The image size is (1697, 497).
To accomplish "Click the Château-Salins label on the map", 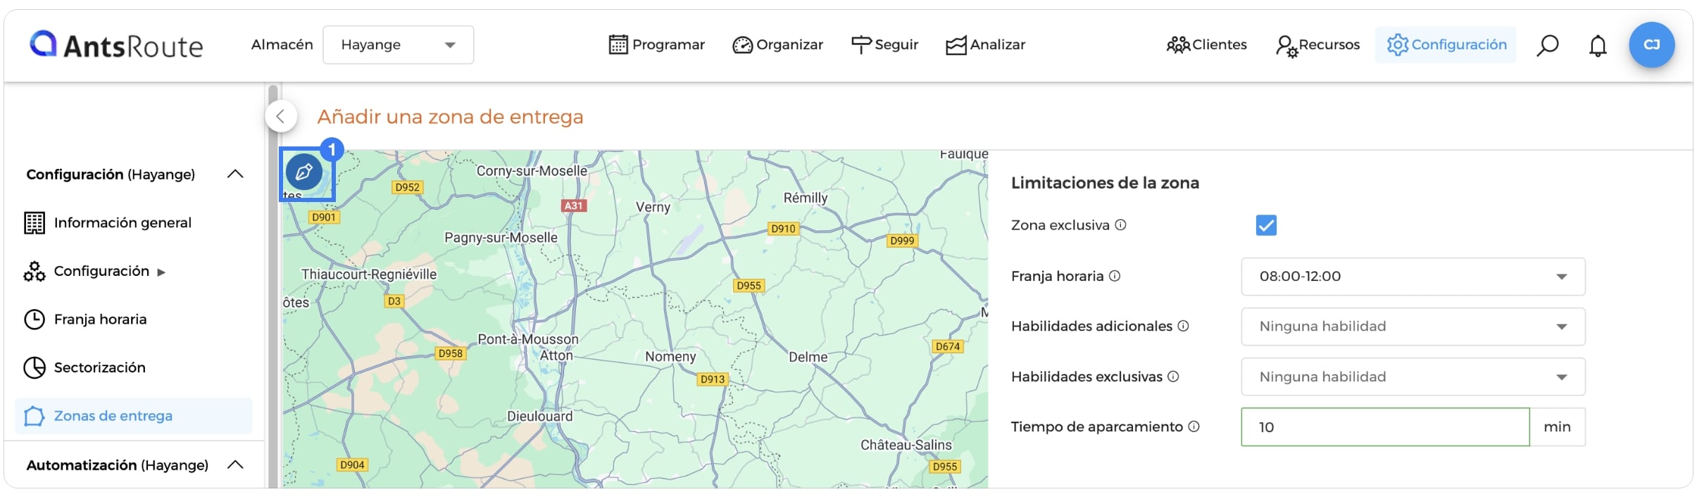I will pos(906,445).
